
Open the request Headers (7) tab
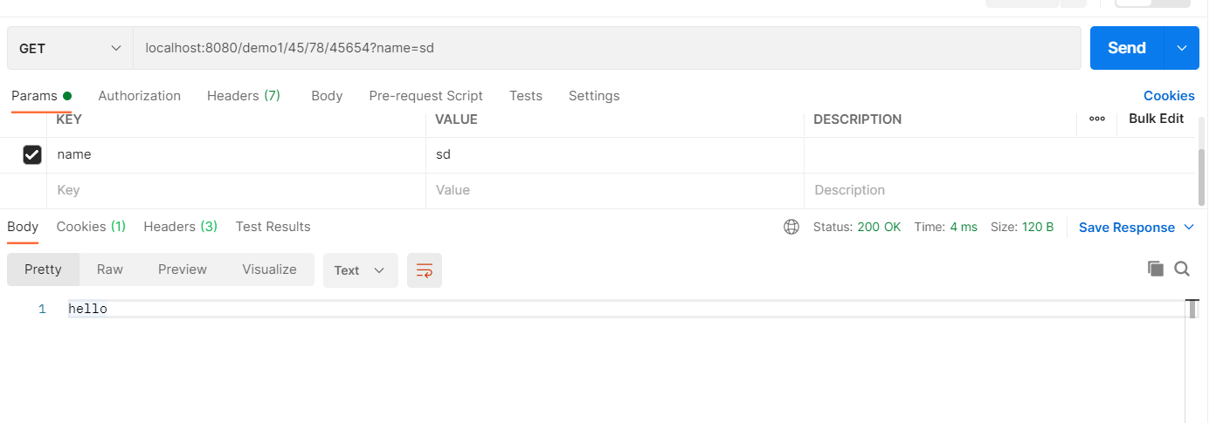point(243,96)
